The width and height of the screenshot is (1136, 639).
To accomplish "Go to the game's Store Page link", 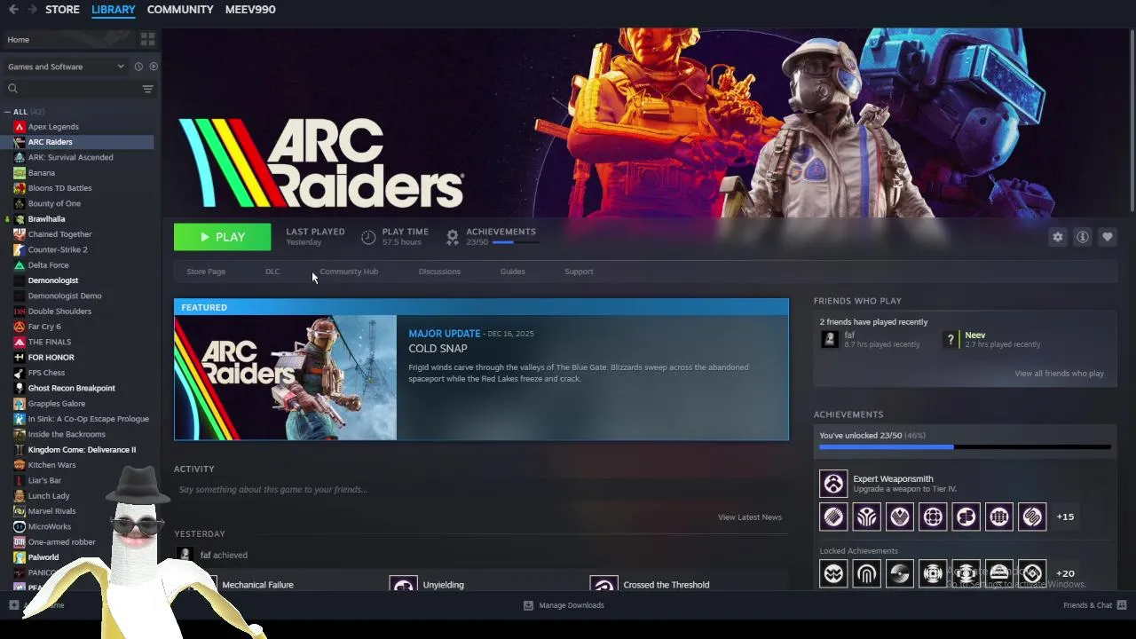I will pyautogui.click(x=206, y=272).
